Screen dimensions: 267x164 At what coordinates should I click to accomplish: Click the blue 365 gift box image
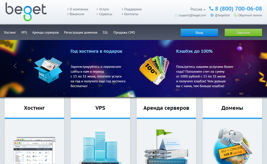click(48, 70)
